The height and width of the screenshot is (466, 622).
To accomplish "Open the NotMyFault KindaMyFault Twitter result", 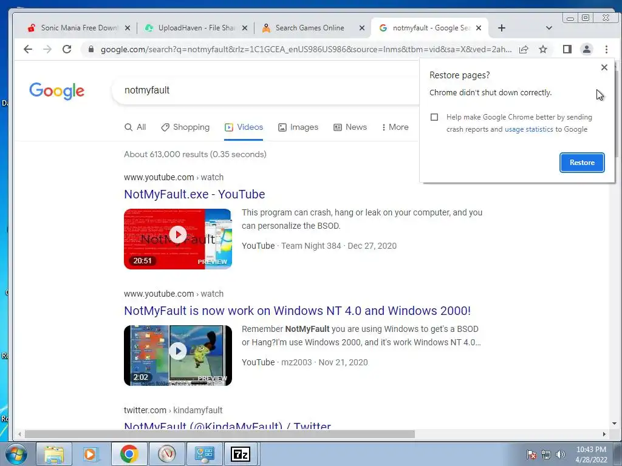I will [227, 425].
